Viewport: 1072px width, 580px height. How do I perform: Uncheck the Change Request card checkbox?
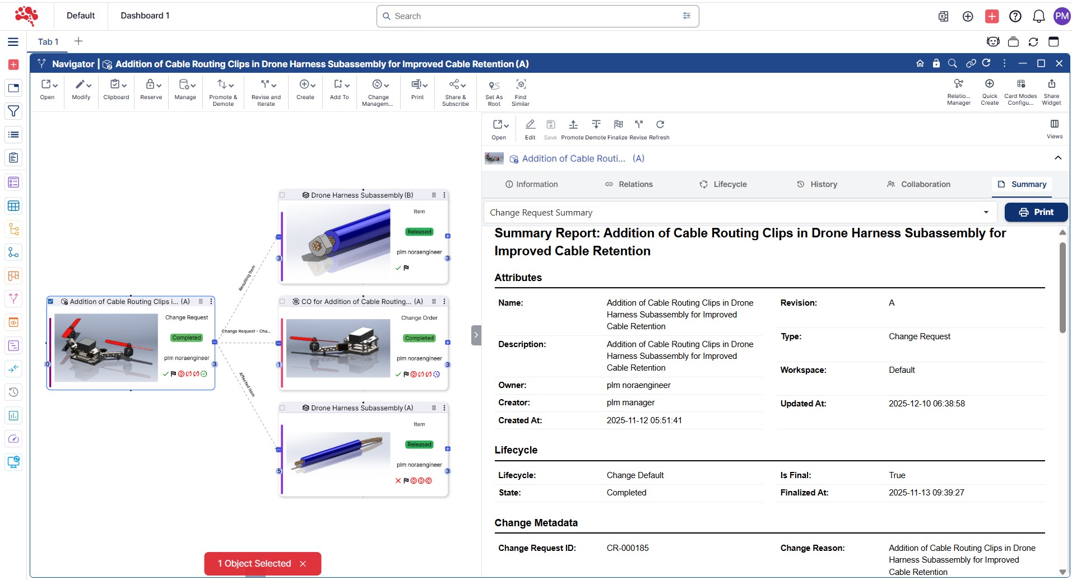pos(51,302)
